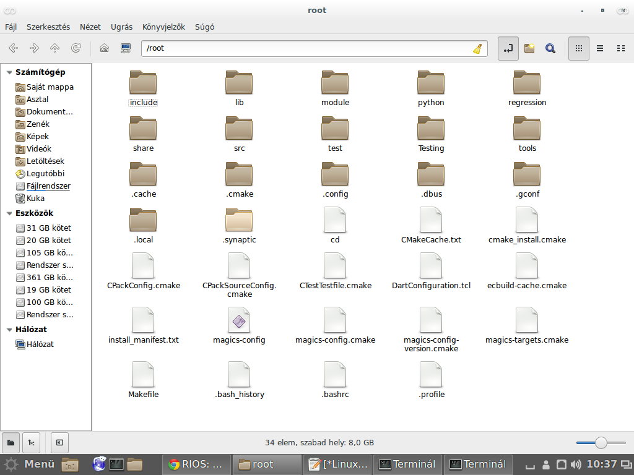
Task: Clear the path with the broom icon
Action: pyautogui.click(x=477, y=48)
